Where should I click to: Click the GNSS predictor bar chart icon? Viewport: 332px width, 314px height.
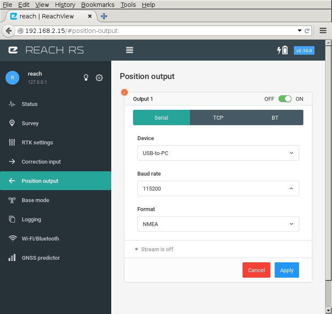click(x=12, y=258)
